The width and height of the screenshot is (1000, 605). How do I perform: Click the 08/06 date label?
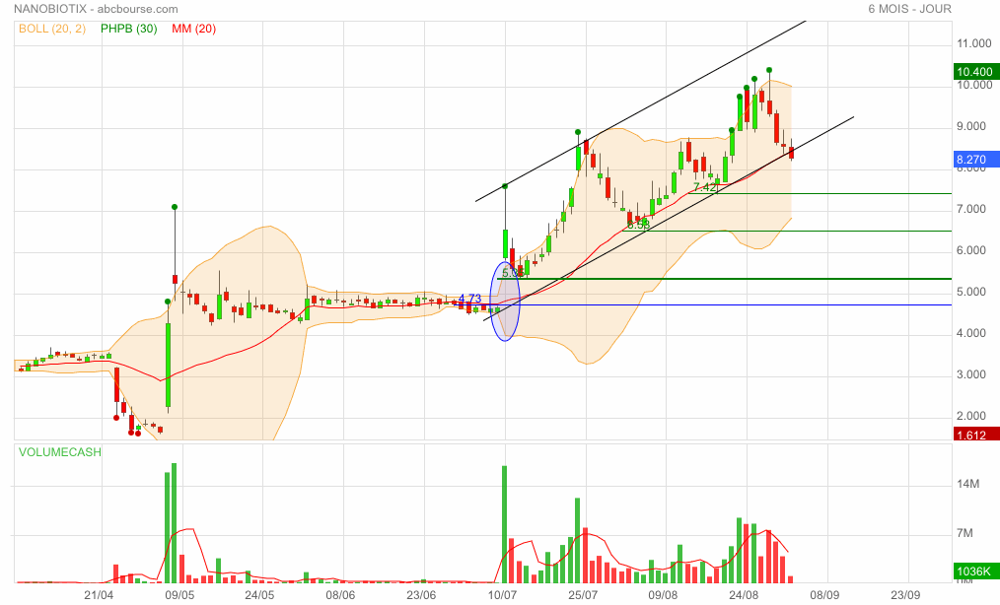pyautogui.click(x=340, y=595)
